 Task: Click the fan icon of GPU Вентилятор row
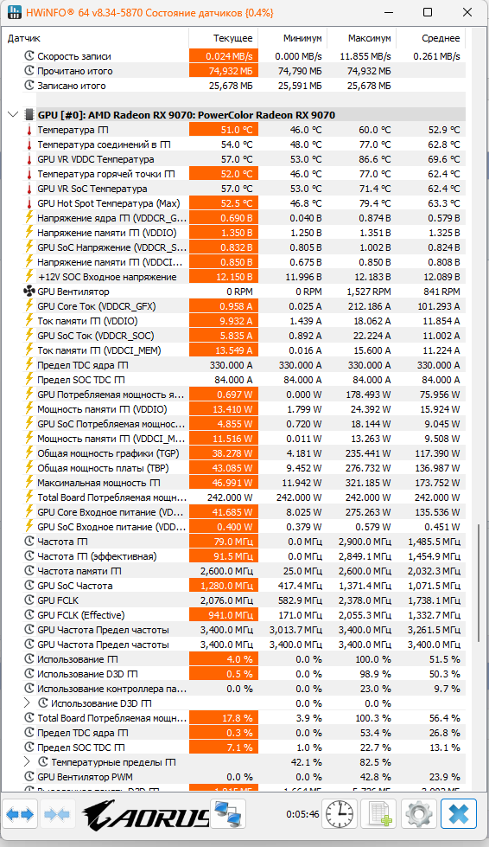pos(29,292)
